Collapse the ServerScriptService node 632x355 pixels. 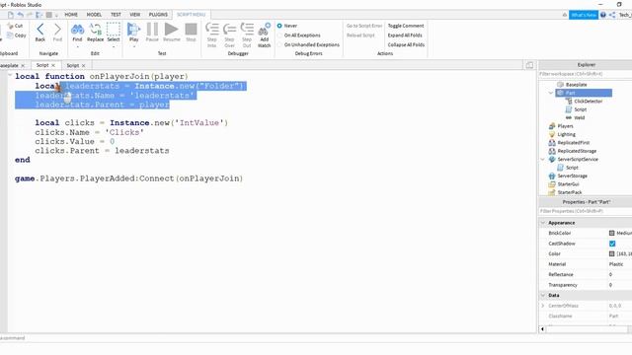pos(542,160)
